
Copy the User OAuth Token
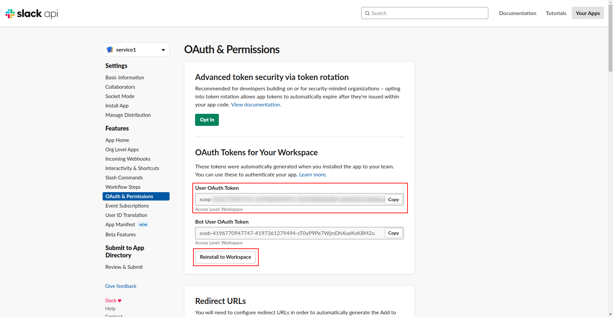(393, 200)
